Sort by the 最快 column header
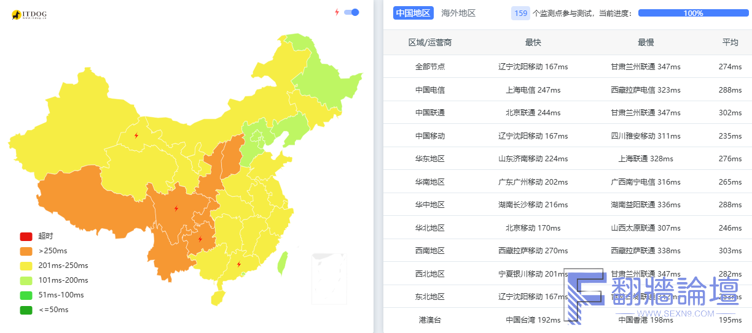This screenshot has width=752, height=333. 533,42
